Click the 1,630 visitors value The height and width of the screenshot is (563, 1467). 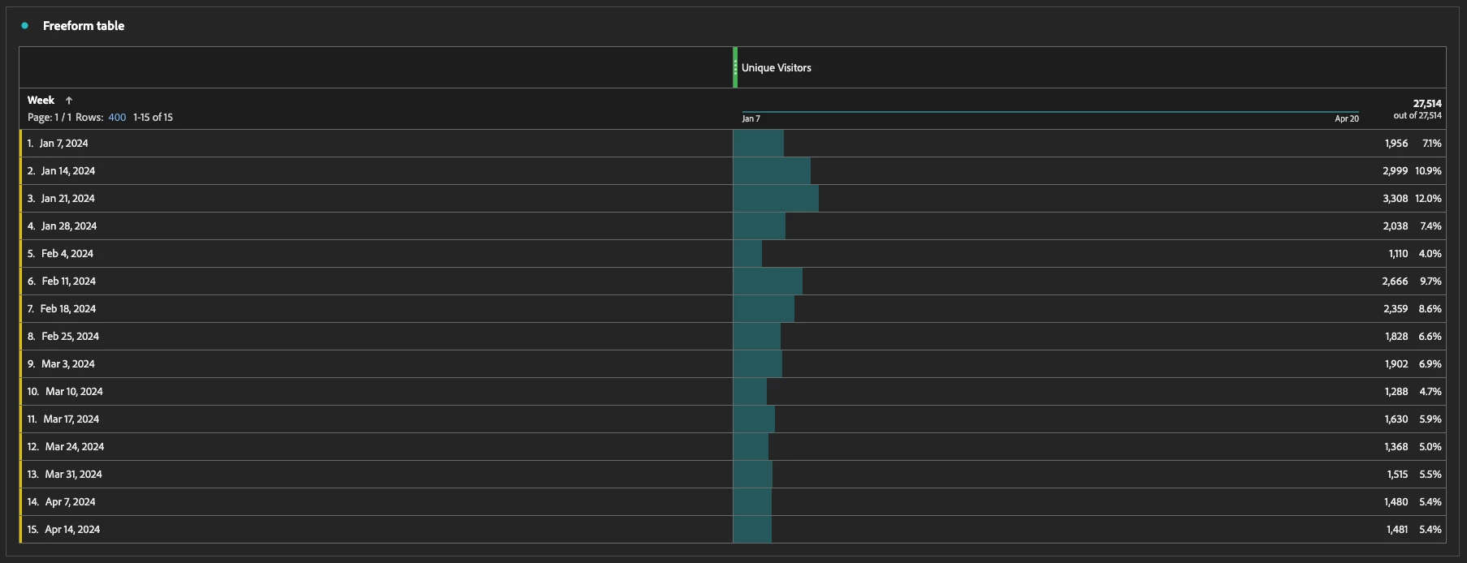point(1396,419)
